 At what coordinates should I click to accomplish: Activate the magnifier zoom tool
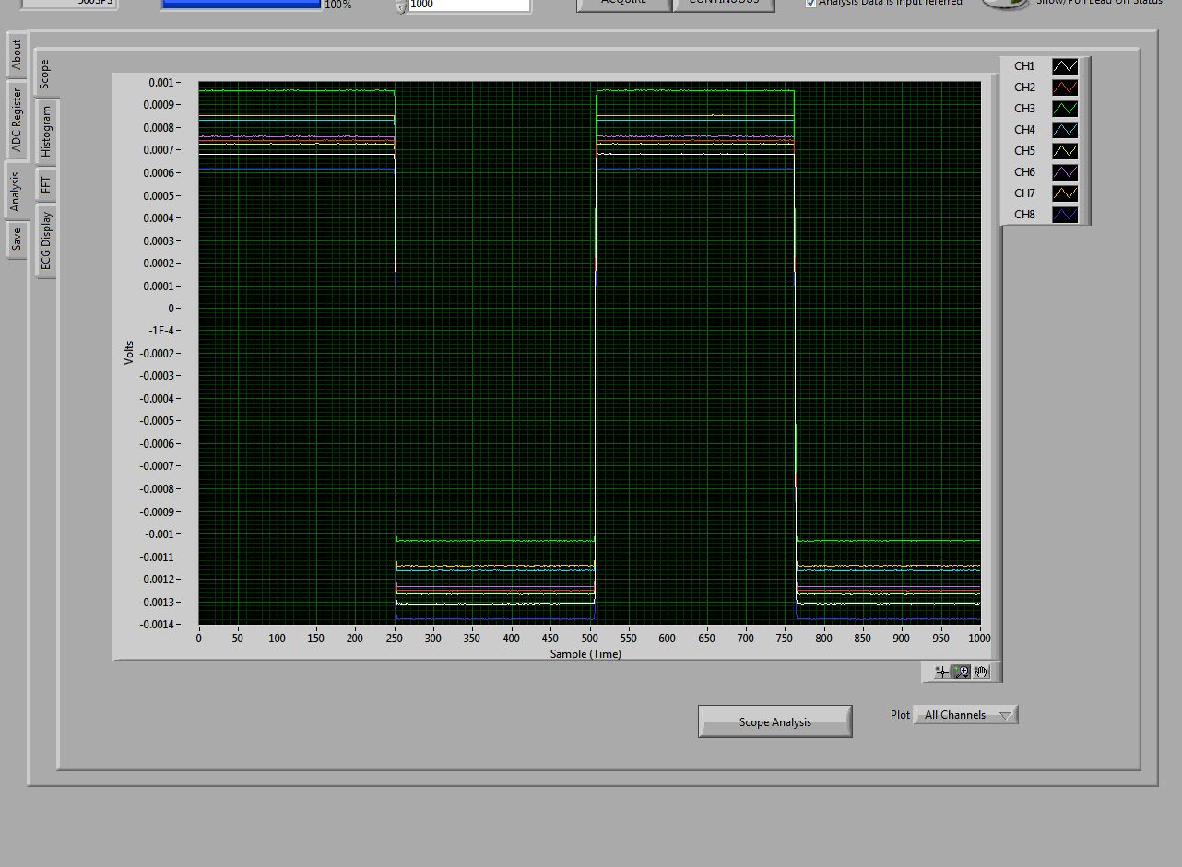(962, 672)
